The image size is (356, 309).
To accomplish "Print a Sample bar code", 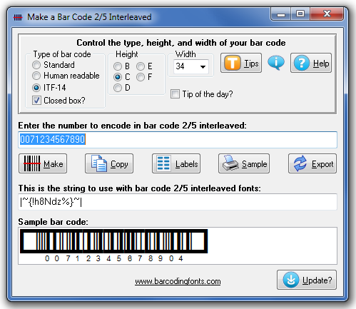I will pyautogui.click(x=244, y=163).
